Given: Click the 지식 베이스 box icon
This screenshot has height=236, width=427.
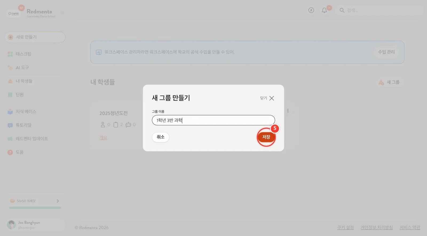Looking at the screenshot, I should coord(10,111).
